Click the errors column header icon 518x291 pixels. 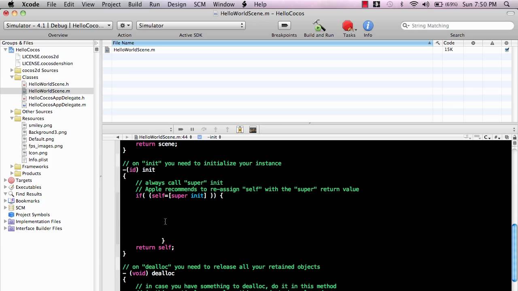[x=473, y=43]
